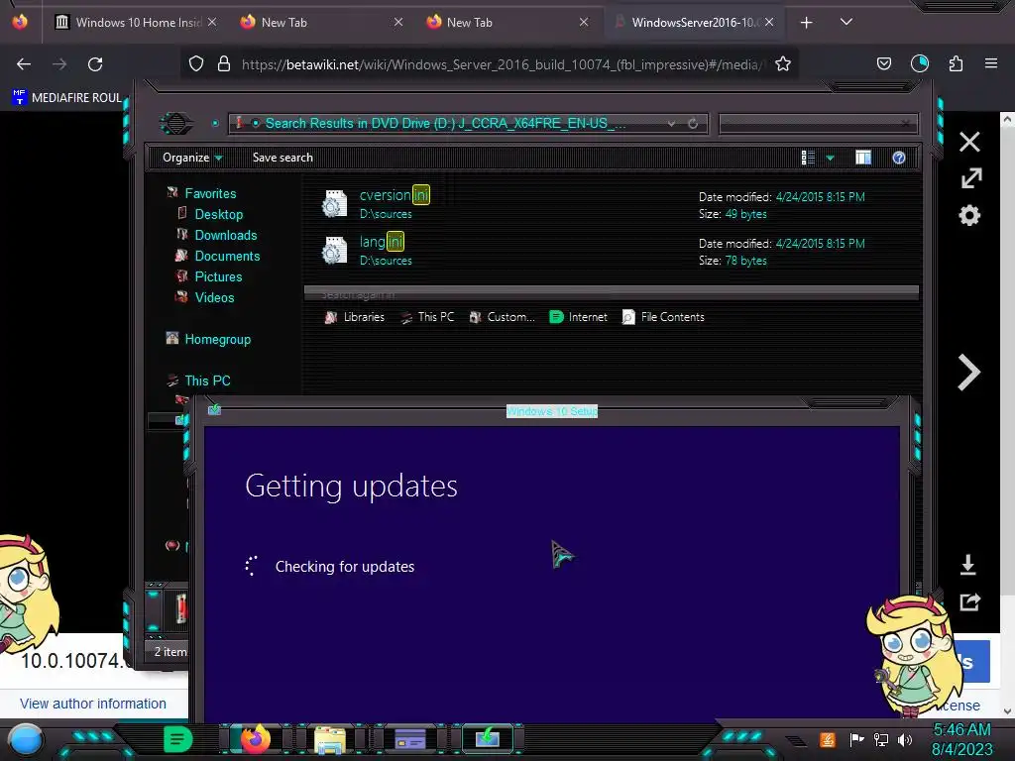Open Explorer help question icon
Screen dimensions: 1015x761
click(x=898, y=158)
